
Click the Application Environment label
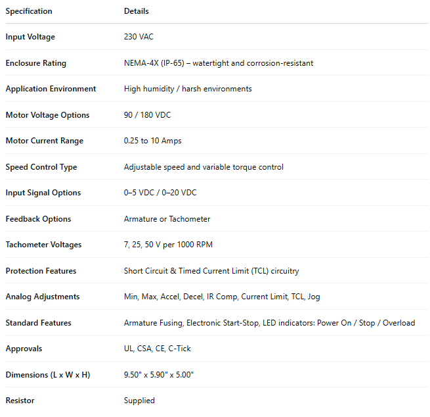point(51,89)
